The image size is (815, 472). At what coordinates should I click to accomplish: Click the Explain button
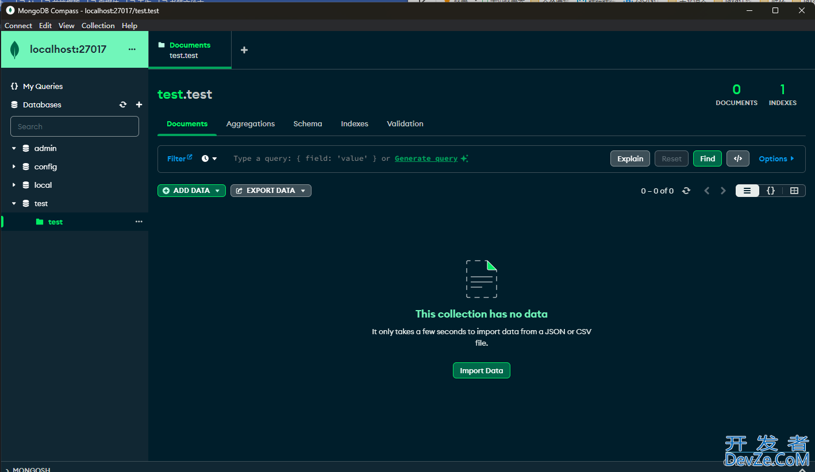tap(631, 158)
